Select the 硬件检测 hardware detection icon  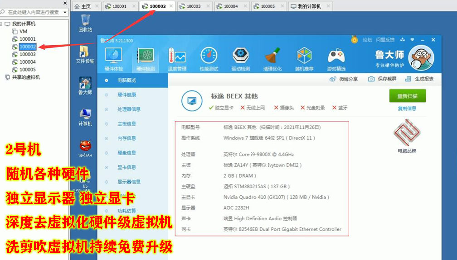pos(146,59)
